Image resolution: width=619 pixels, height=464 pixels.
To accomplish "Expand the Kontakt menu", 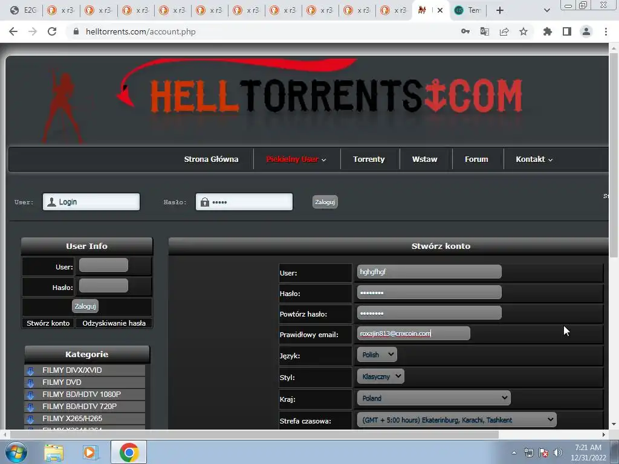I will tap(534, 159).
